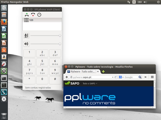Click the green pick-up call icon in SFLphone
Screen dimensions: 161x120
pos(27,15)
